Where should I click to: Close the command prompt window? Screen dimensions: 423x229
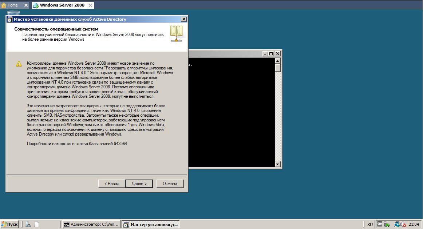278,53
